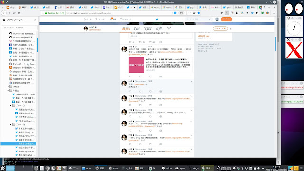This screenshot has width=304, height=171.
Task: Collapse the グループB bookmarks folder
Action: point(11,124)
